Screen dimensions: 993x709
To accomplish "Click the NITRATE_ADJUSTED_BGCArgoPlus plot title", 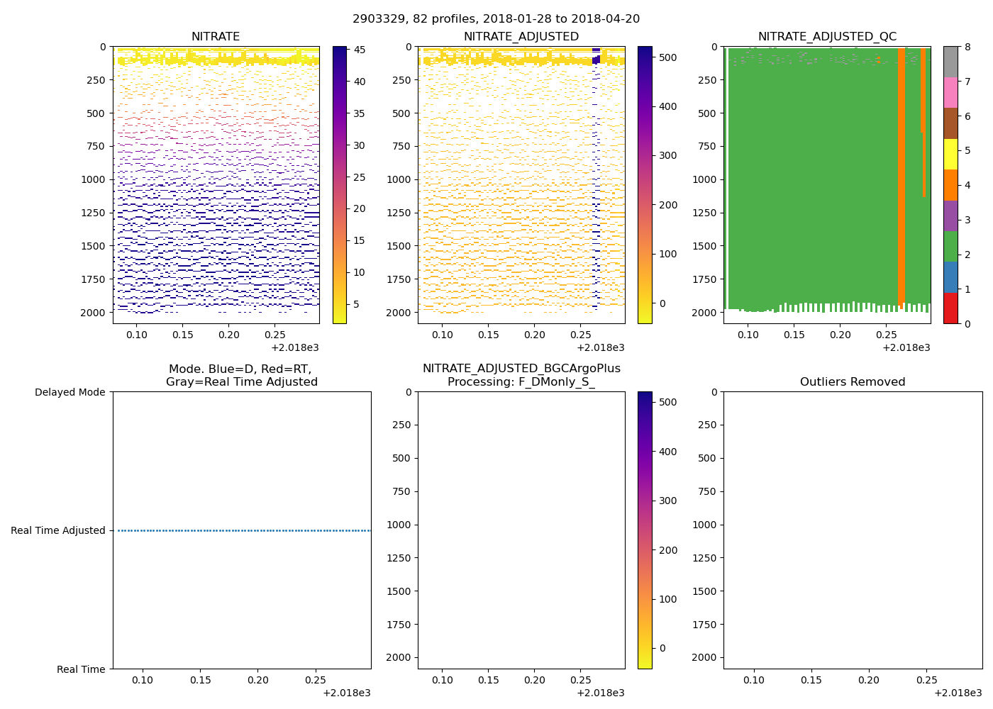I will coord(521,375).
